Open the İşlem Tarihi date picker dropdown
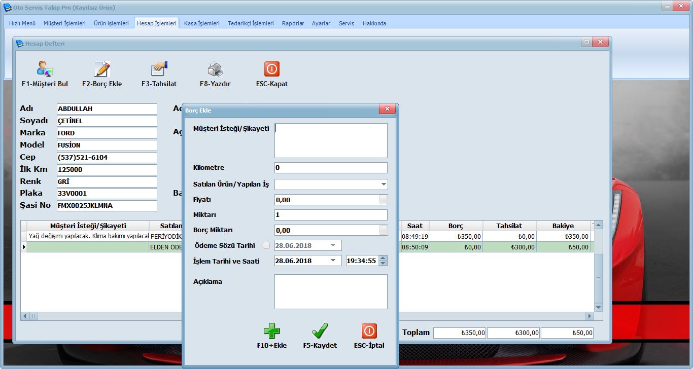The image size is (693, 369). click(333, 261)
